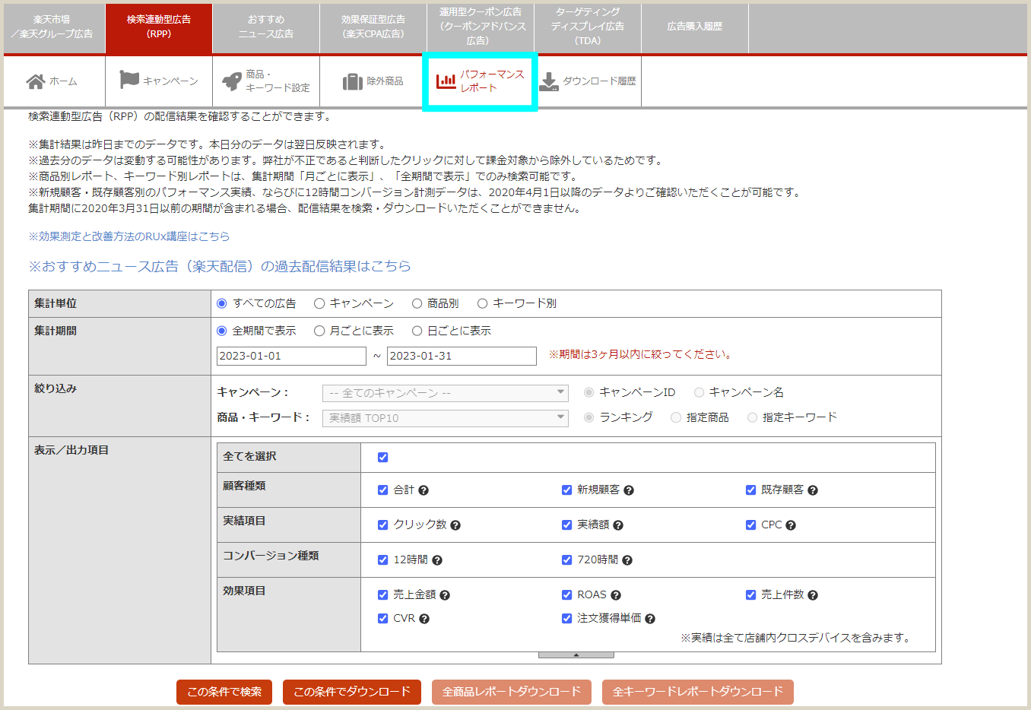1031x710 pixels.
Task: Open help icon next to 実績額
Action: point(618,525)
